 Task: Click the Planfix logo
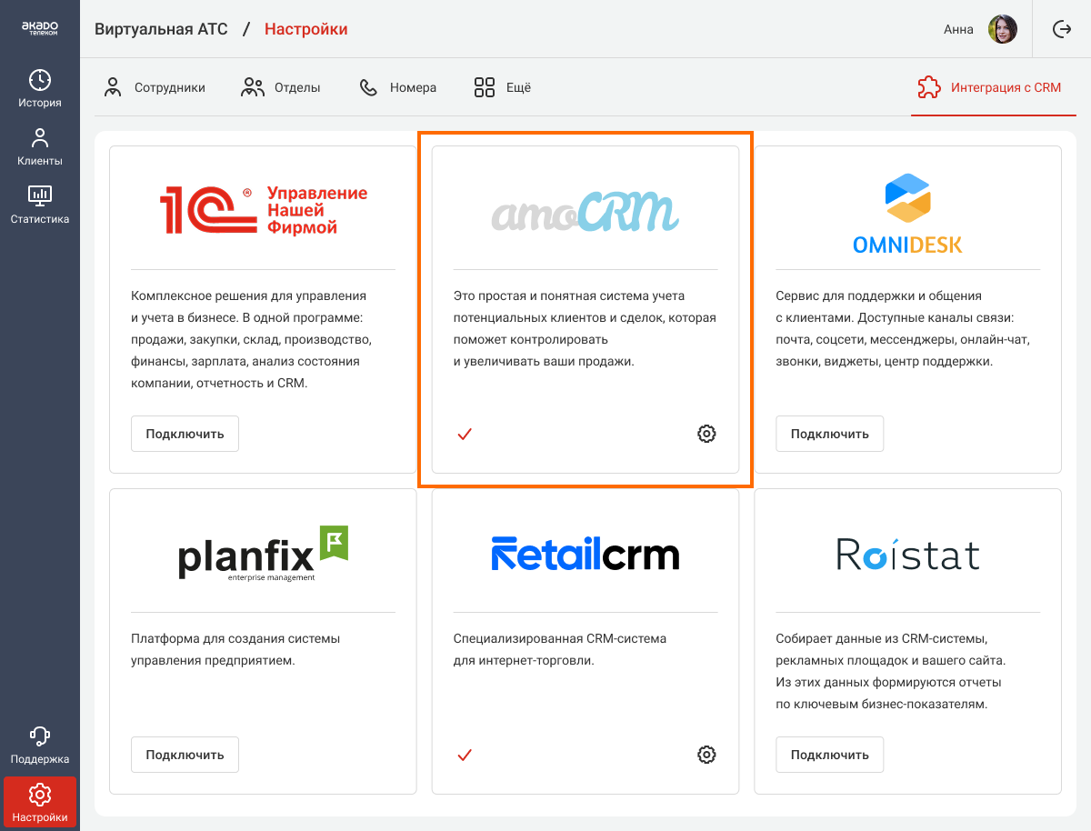(264, 553)
